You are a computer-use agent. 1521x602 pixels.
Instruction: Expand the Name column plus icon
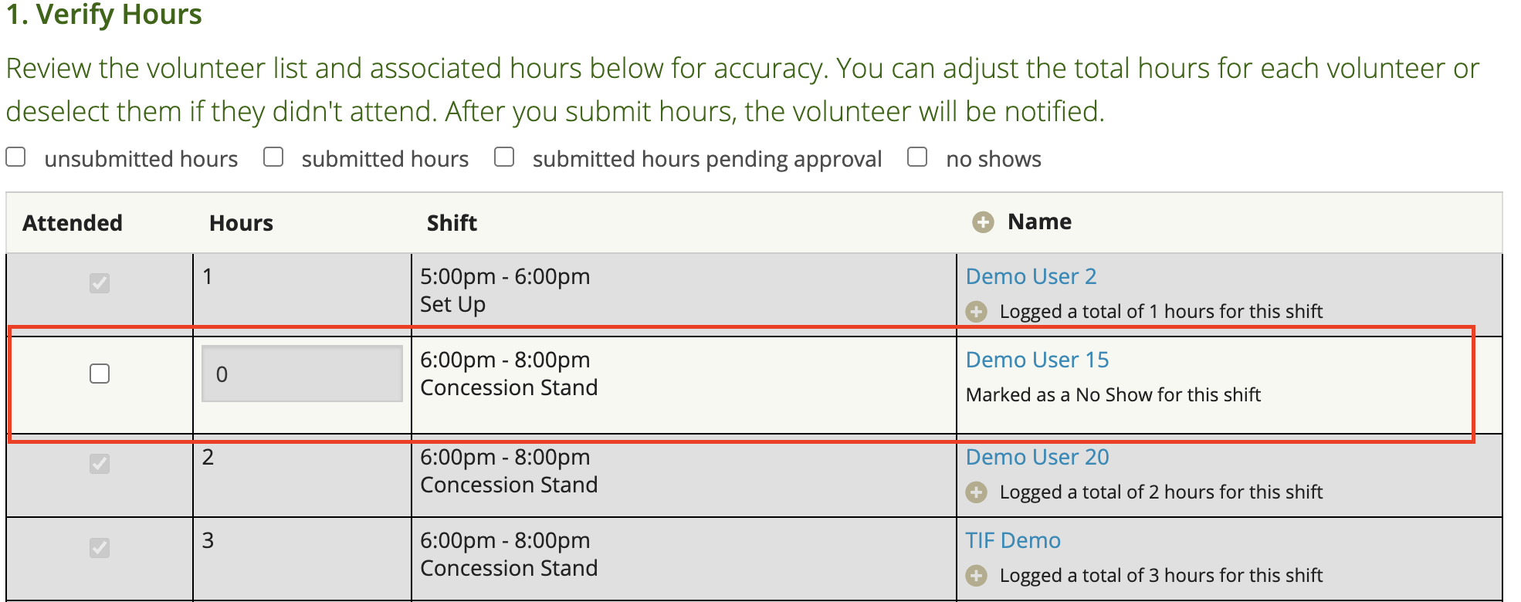click(x=982, y=222)
